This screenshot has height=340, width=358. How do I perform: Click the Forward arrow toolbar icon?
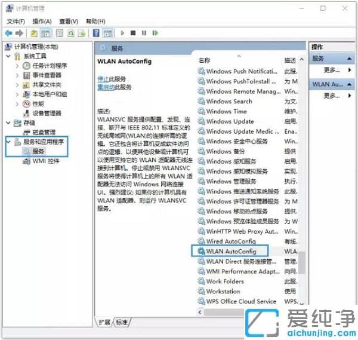click(19, 33)
